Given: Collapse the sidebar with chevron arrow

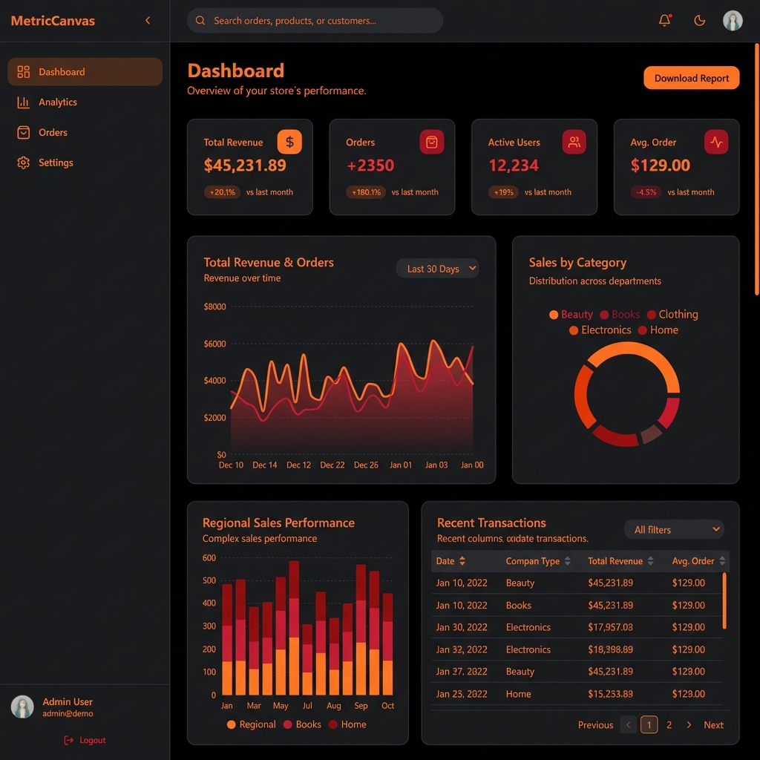Looking at the screenshot, I should click(148, 21).
